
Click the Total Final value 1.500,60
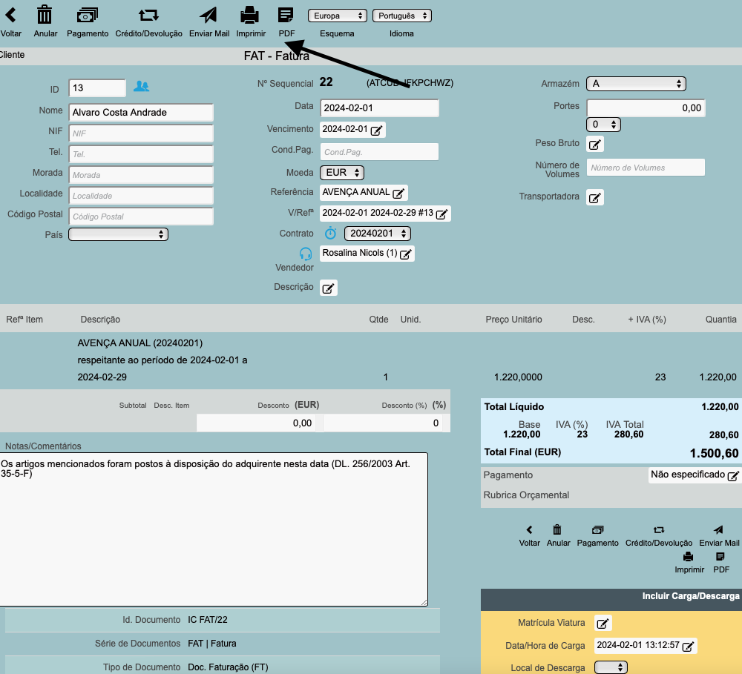tap(714, 453)
